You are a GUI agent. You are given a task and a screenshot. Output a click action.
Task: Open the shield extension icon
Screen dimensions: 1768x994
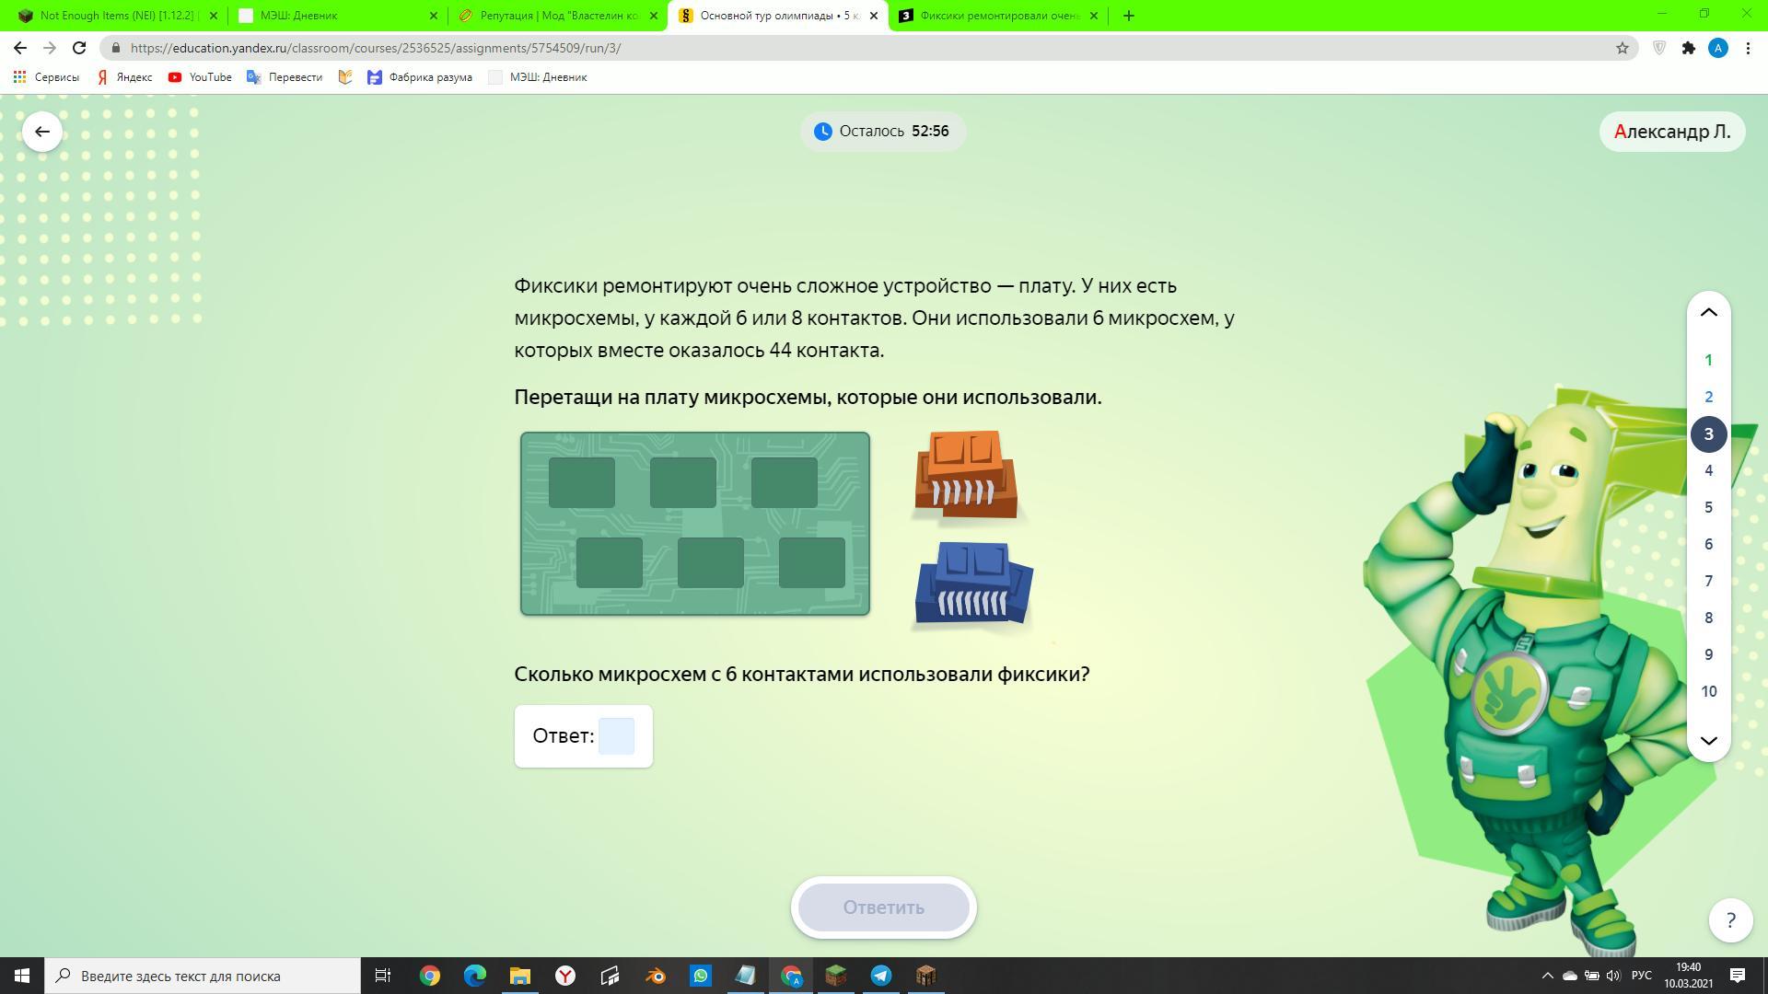pyautogui.click(x=1659, y=48)
